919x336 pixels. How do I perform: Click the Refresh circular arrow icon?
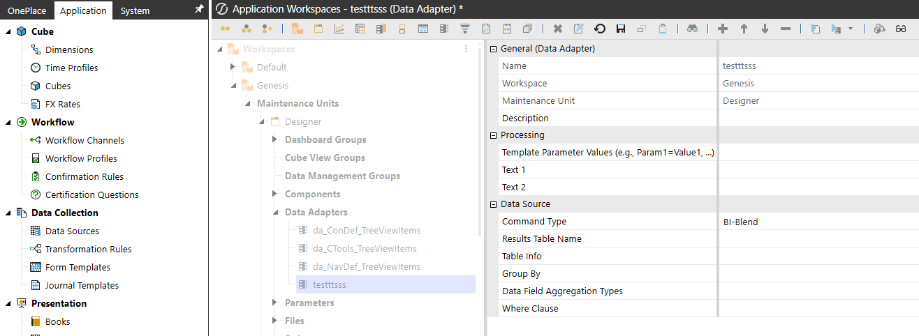pyautogui.click(x=599, y=29)
